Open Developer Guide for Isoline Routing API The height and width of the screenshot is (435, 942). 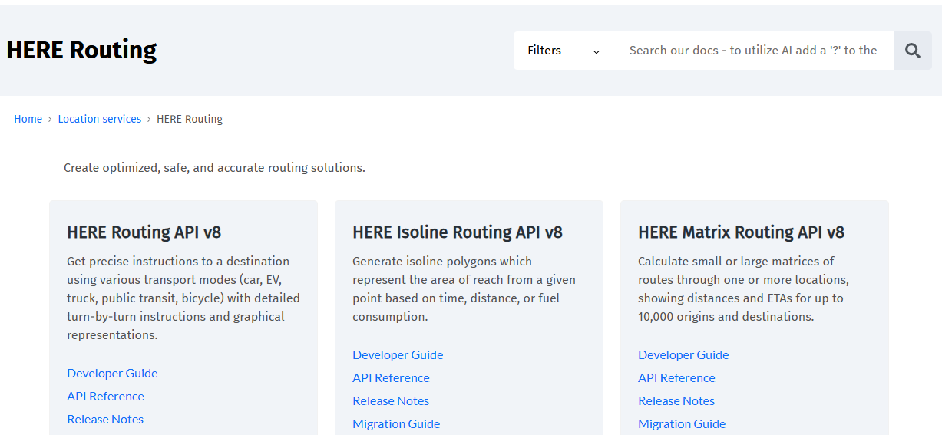point(398,355)
